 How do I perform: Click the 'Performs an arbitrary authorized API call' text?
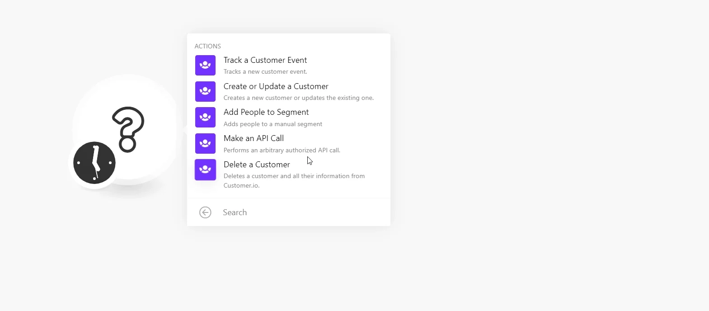tap(282, 150)
